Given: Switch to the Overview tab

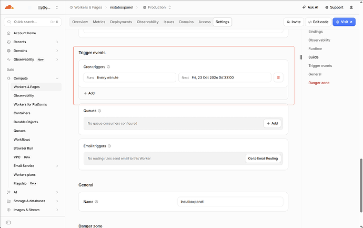Looking at the screenshot, I should (80, 22).
